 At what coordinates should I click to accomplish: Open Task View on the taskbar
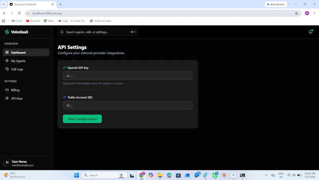[x=132, y=175]
